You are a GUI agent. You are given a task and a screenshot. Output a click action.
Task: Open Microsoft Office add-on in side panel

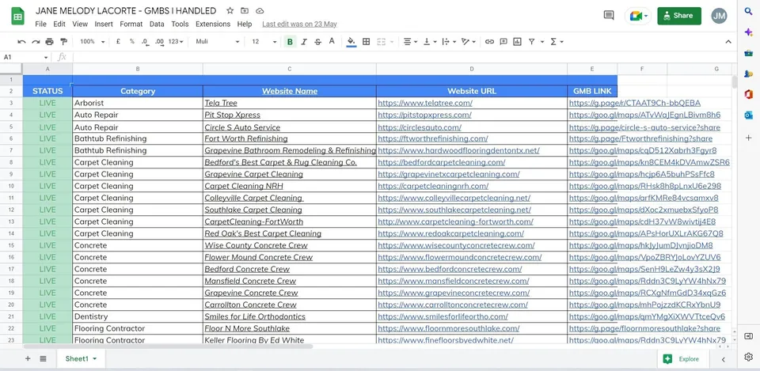748,94
